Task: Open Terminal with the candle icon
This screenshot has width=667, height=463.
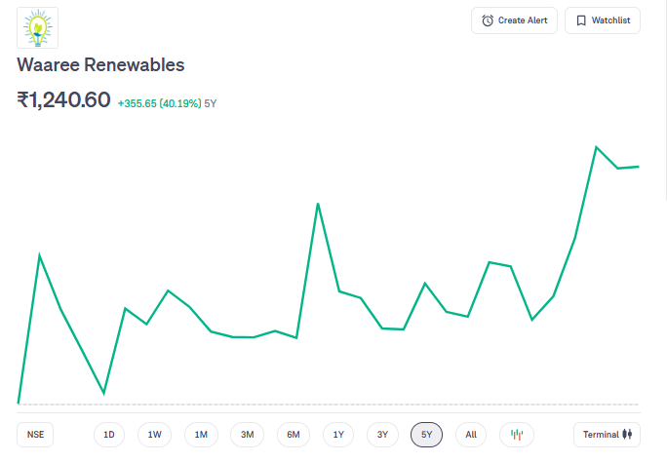Action: point(608,434)
